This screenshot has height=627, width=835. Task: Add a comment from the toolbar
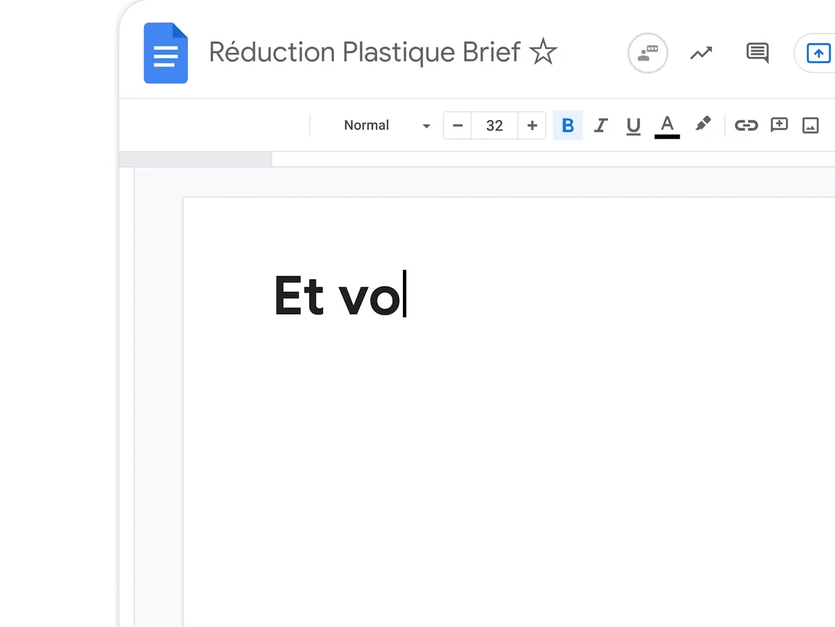(779, 125)
